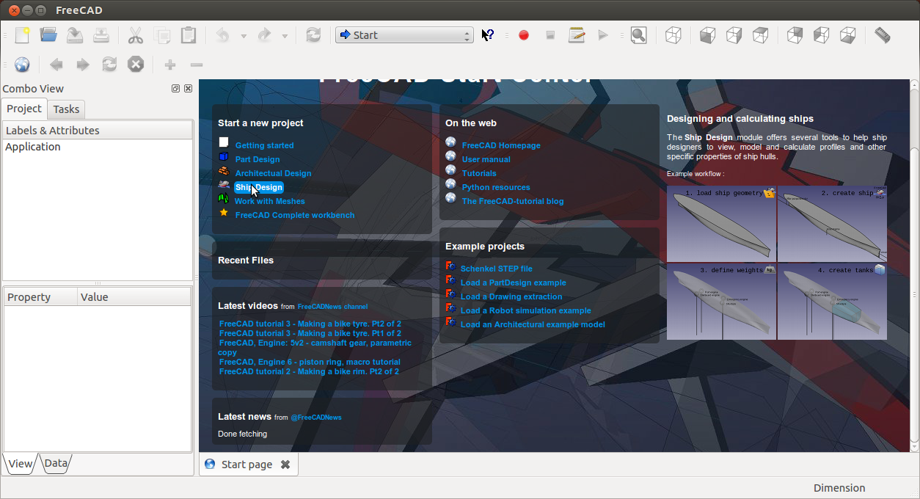
Task: Close the Combo View panel
Action: [188, 88]
